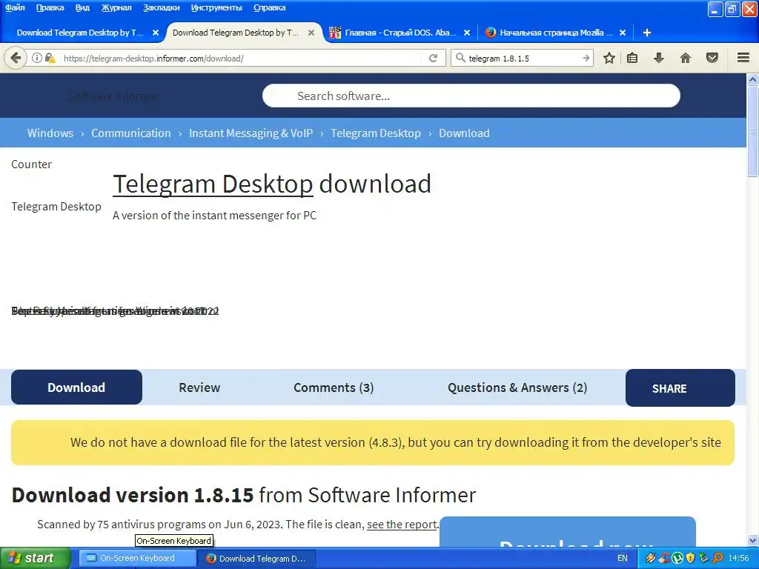The height and width of the screenshot is (569, 759).
Task: Open the Вид menu
Action: pos(82,7)
